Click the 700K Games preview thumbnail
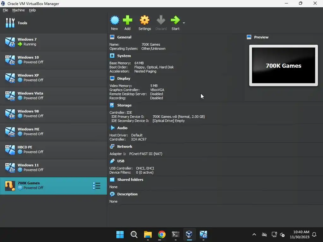Image resolution: width=323 pixels, height=242 pixels. tap(284, 66)
